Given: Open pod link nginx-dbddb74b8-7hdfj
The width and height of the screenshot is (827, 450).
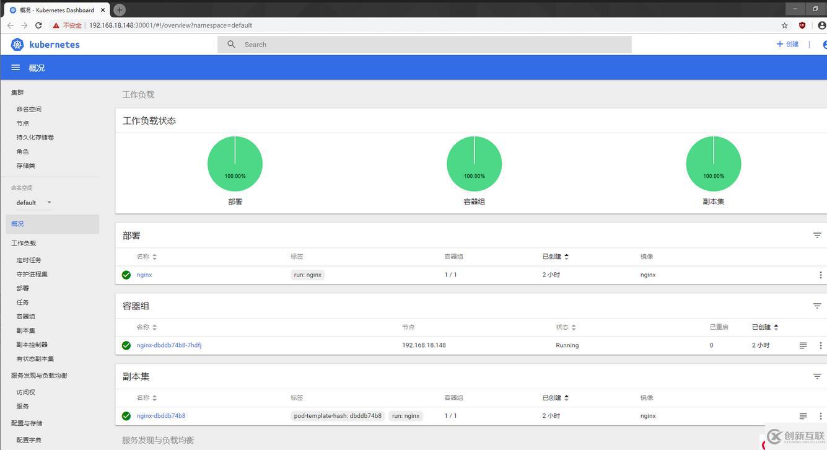Looking at the screenshot, I should pos(169,345).
